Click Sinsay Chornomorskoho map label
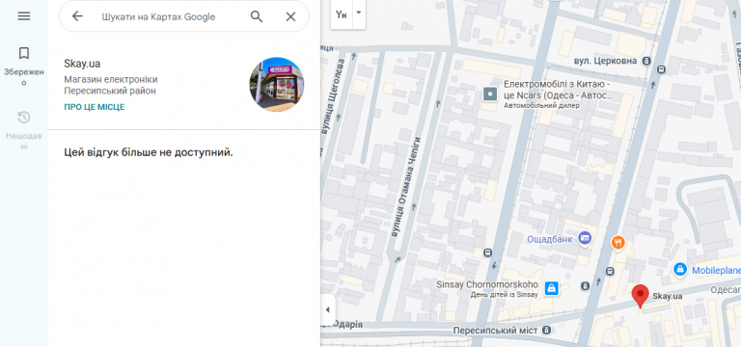 (x=486, y=284)
